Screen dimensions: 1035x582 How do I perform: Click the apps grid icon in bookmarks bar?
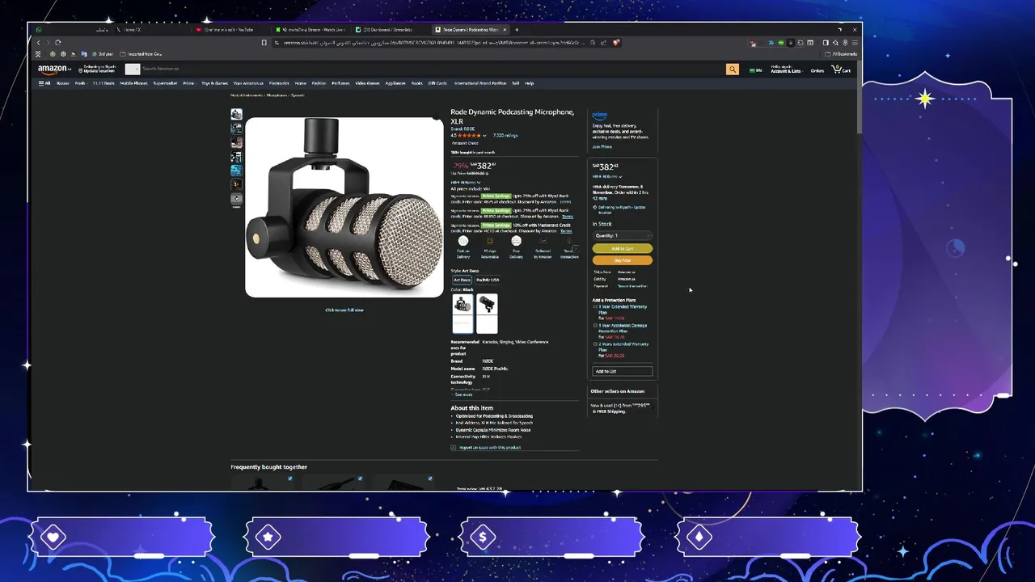click(38, 54)
